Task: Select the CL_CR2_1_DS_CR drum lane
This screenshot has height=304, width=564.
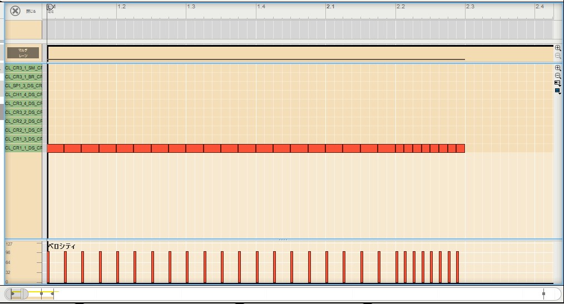Action: pos(23,130)
